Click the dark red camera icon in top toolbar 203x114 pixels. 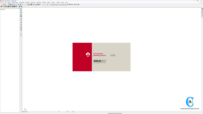pos(39,4)
